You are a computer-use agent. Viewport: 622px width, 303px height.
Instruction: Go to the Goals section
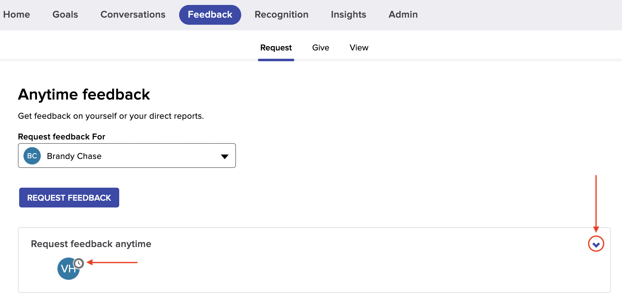point(65,15)
